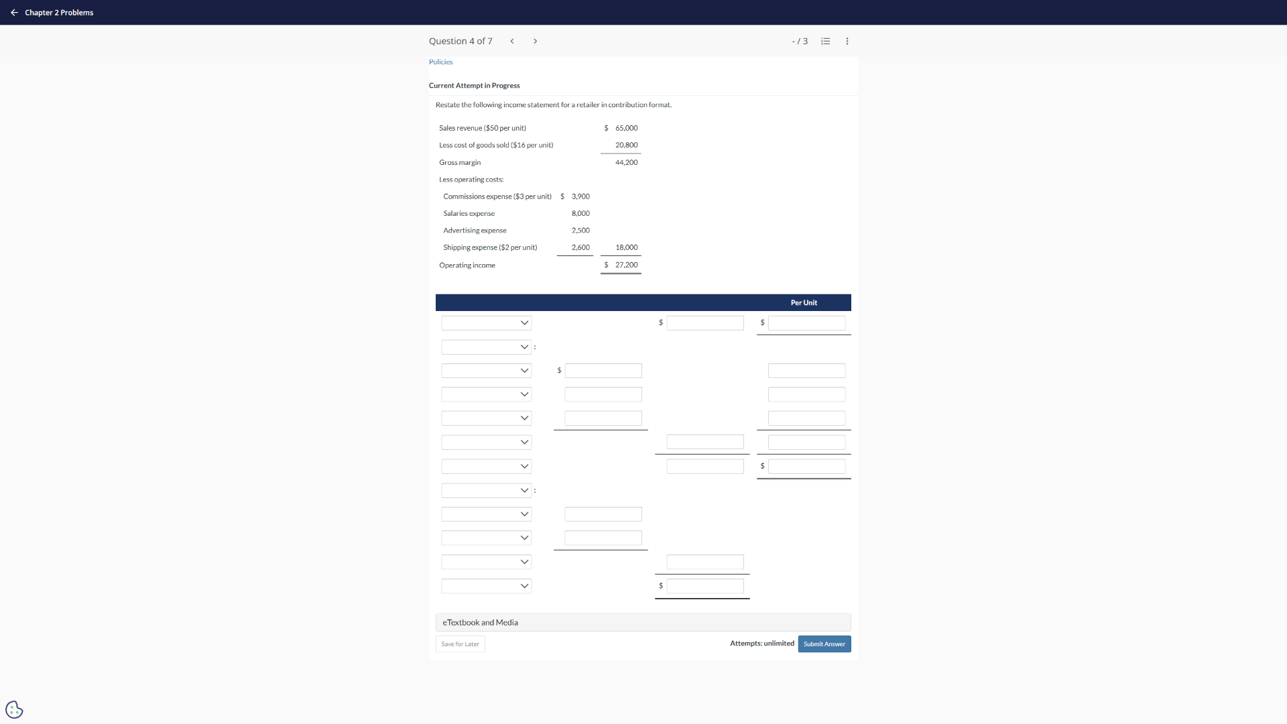The width and height of the screenshot is (1287, 724).
Task: Open the last row dropdown
Action: (487, 587)
